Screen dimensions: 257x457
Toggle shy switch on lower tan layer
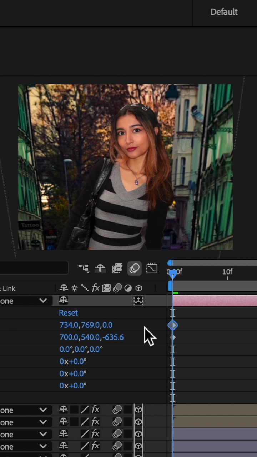pos(64,422)
